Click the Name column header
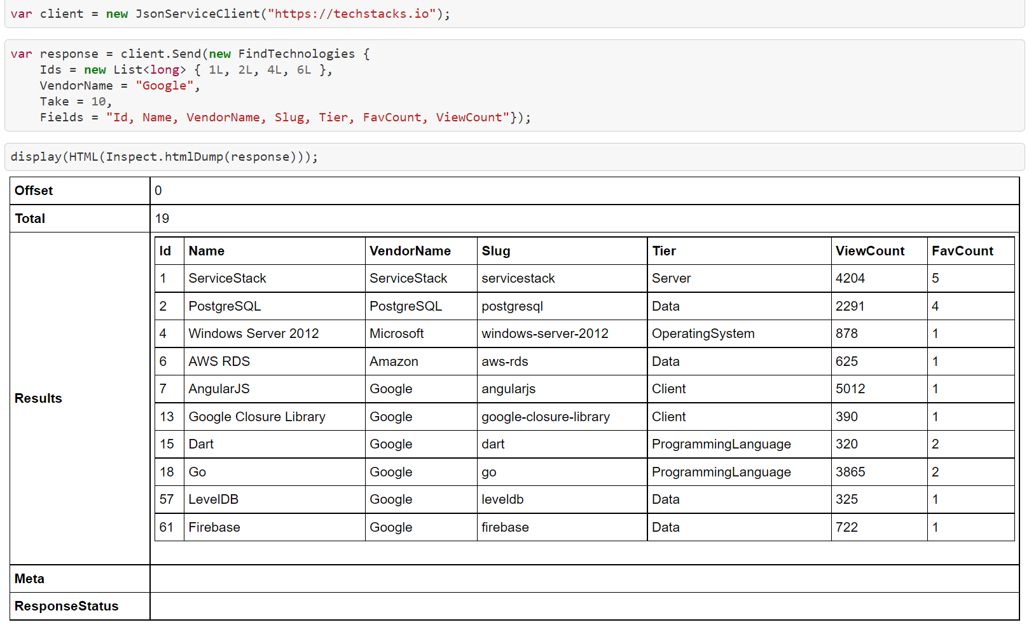 point(275,251)
